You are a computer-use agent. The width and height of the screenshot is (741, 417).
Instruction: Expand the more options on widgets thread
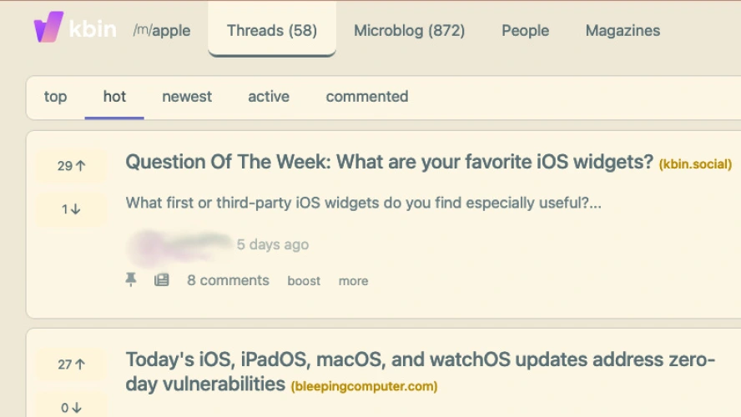[x=353, y=281]
